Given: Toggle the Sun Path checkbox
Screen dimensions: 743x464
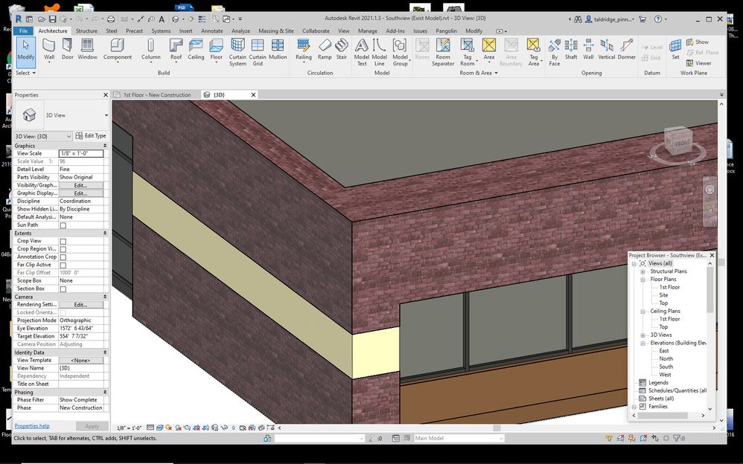Looking at the screenshot, I should tap(63, 225).
